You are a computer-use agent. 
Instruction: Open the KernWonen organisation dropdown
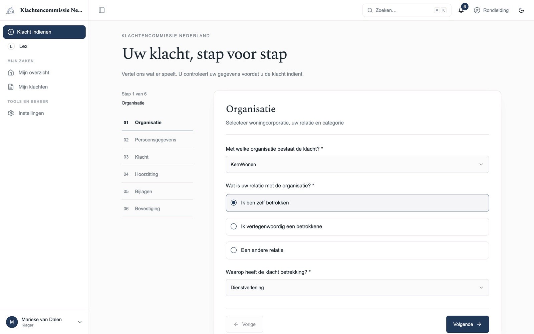point(357,164)
